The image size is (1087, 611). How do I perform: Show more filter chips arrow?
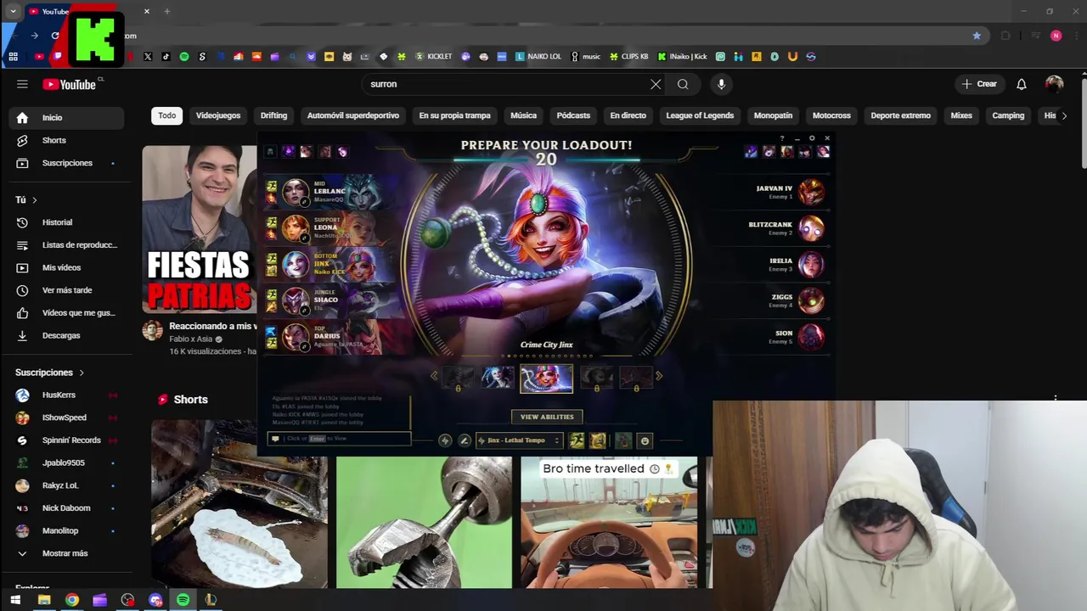(1064, 115)
